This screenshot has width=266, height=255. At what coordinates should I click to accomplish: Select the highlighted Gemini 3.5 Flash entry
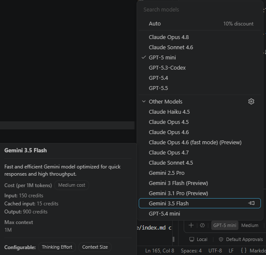(x=200, y=203)
